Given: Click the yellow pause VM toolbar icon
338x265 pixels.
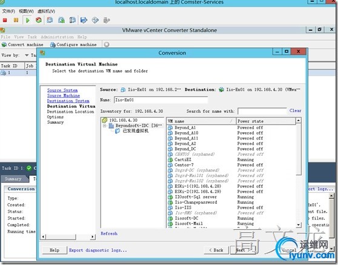Looking at the screenshot, I should (16, 20).
